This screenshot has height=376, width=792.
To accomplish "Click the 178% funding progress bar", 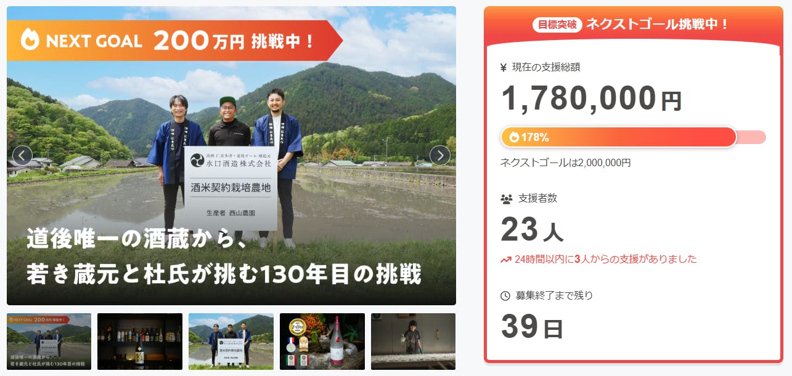I will (633, 137).
